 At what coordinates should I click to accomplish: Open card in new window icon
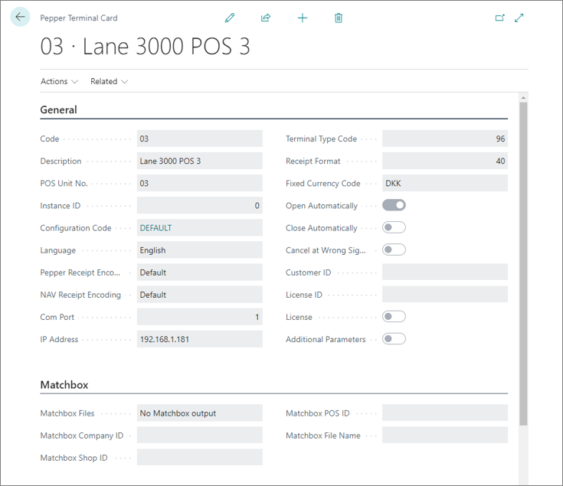coord(499,18)
